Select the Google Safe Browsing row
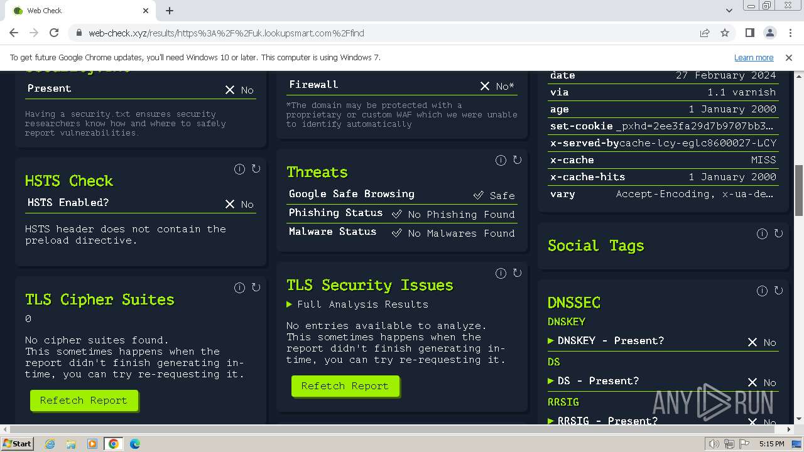Viewport: 804px width, 452px height. pyautogui.click(x=402, y=195)
